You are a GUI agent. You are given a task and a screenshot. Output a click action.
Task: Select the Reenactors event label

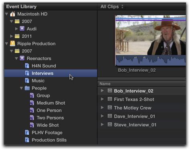pyautogui.click(x=39, y=59)
